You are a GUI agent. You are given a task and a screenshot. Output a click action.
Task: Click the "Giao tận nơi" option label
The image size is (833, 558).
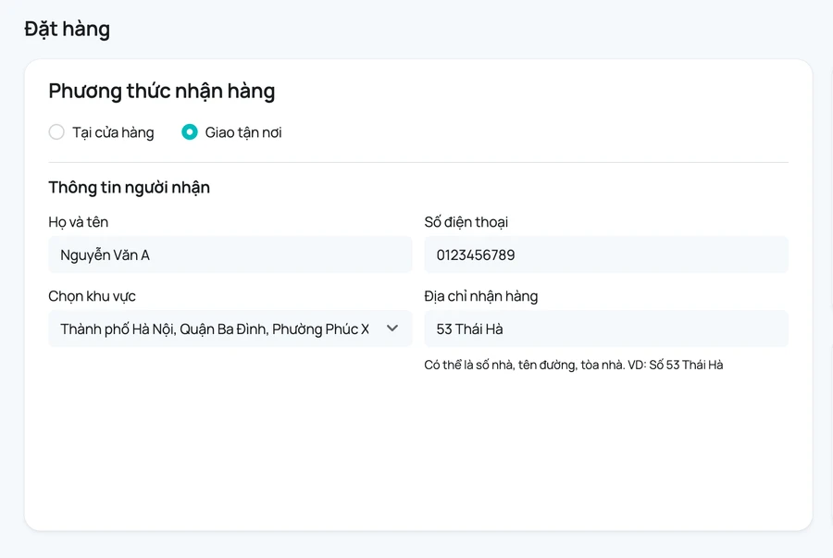pos(243,132)
